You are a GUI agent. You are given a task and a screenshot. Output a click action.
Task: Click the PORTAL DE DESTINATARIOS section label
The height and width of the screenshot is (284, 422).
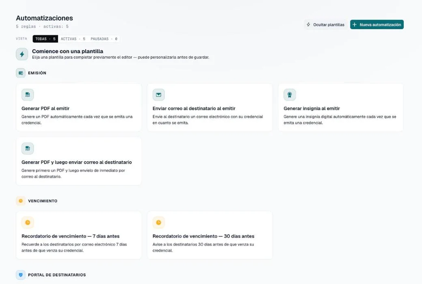pos(57,275)
